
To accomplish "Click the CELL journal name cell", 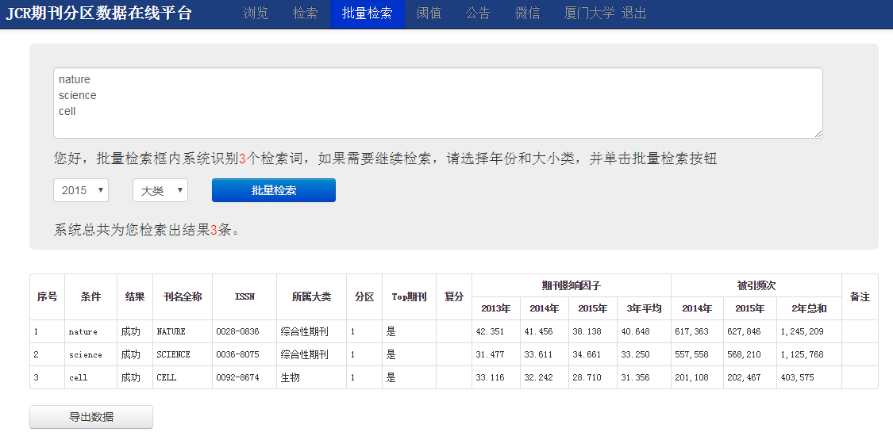I will pyautogui.click(x=167, y=377).
